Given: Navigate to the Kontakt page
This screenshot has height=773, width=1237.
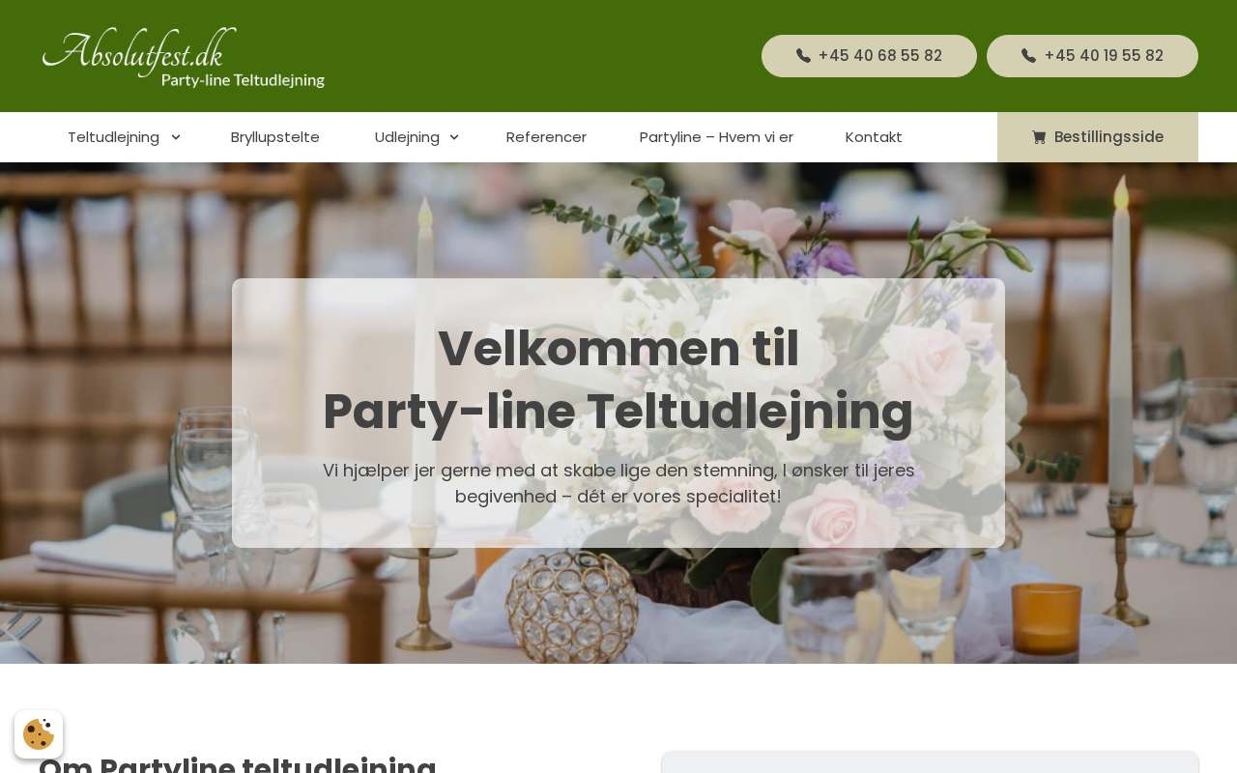Looking at the screenshot, I should [x=874, y=137].
